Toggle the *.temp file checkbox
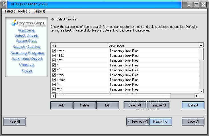 (x=54, y=79)
